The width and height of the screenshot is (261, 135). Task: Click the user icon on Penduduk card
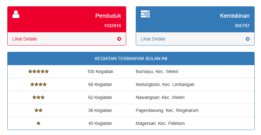(16, 14)
